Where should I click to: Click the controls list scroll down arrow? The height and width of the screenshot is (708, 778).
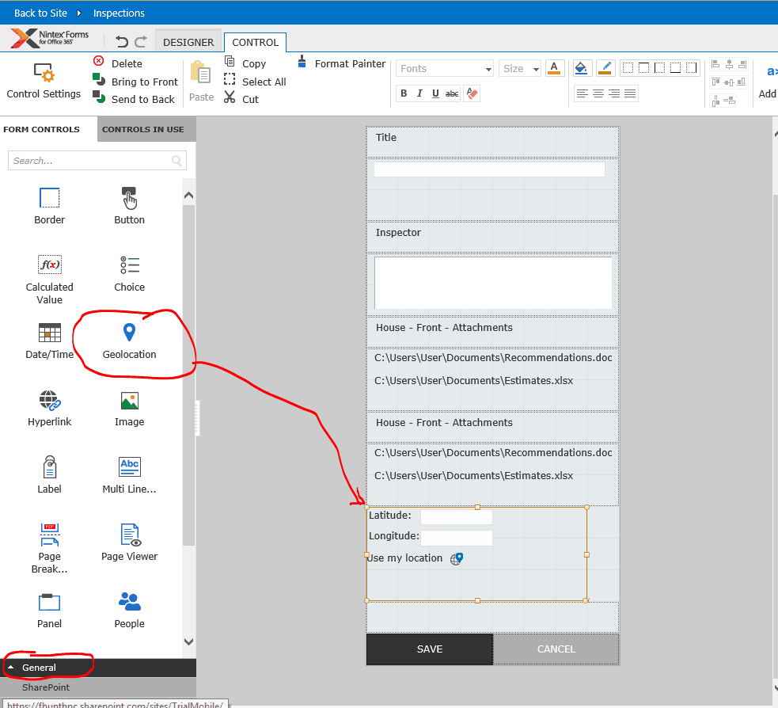[x=188, y=641]
